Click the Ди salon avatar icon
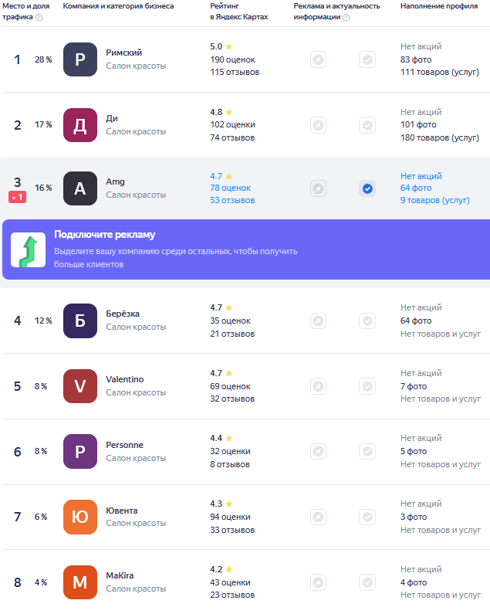Image resolution: width=490 pixels, height=614 pixels. (x=80, y=125)
